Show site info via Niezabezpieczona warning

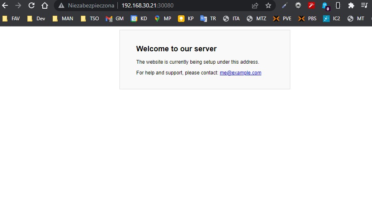pyautogui.click(x=87, y=5)
